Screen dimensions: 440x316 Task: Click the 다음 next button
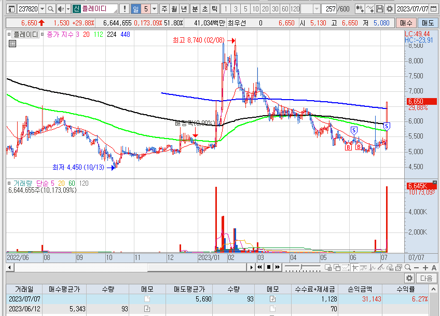[427, 278]
